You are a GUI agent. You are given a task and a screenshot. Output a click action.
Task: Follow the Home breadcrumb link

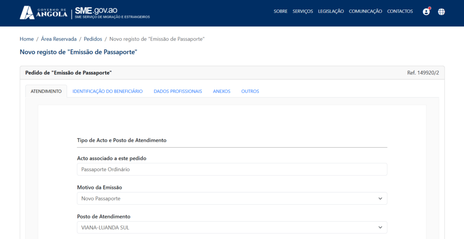[27, 39]
